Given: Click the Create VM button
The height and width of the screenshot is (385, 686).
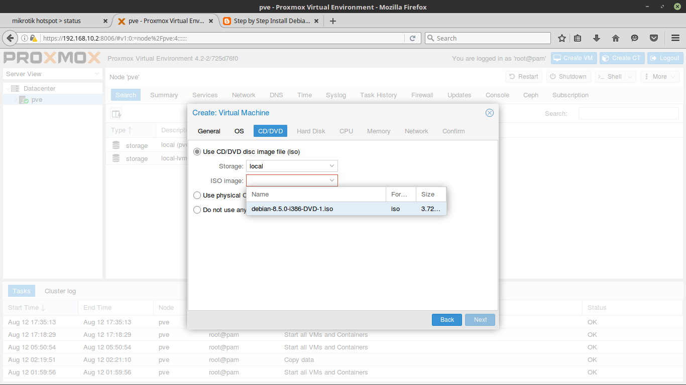Looking at the screenshot, I should 573,58.
